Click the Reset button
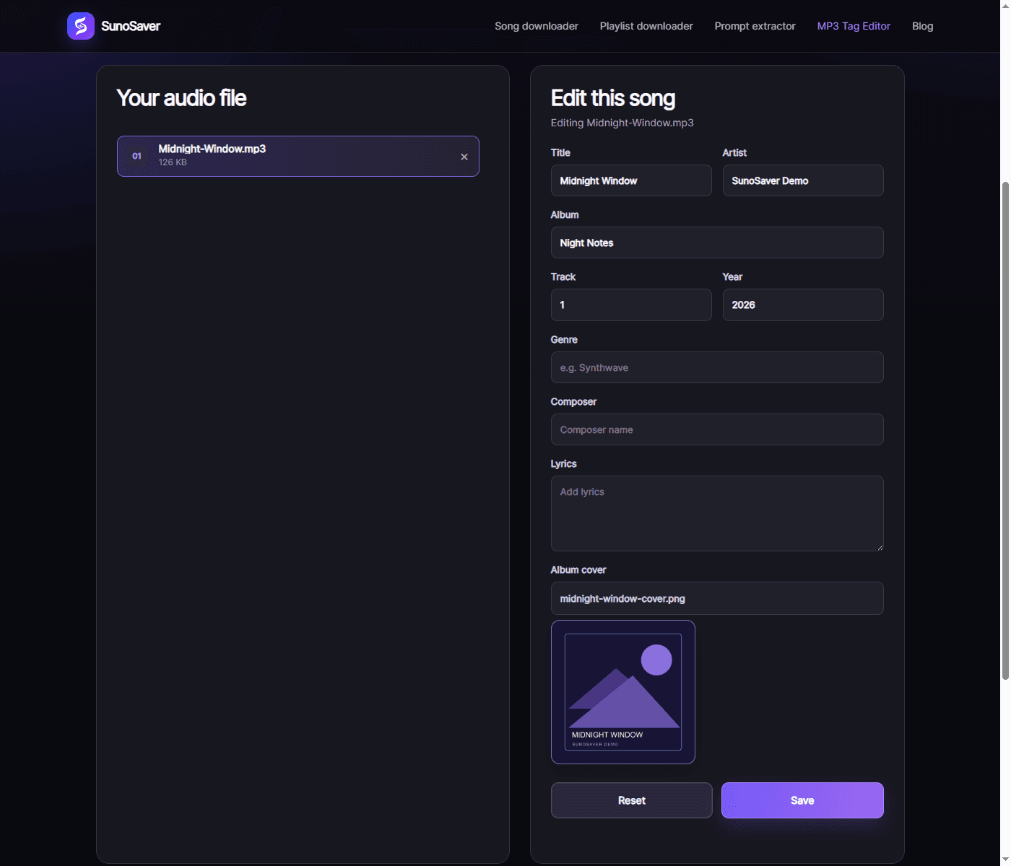The image size is (1011, 866). [632, 800]
